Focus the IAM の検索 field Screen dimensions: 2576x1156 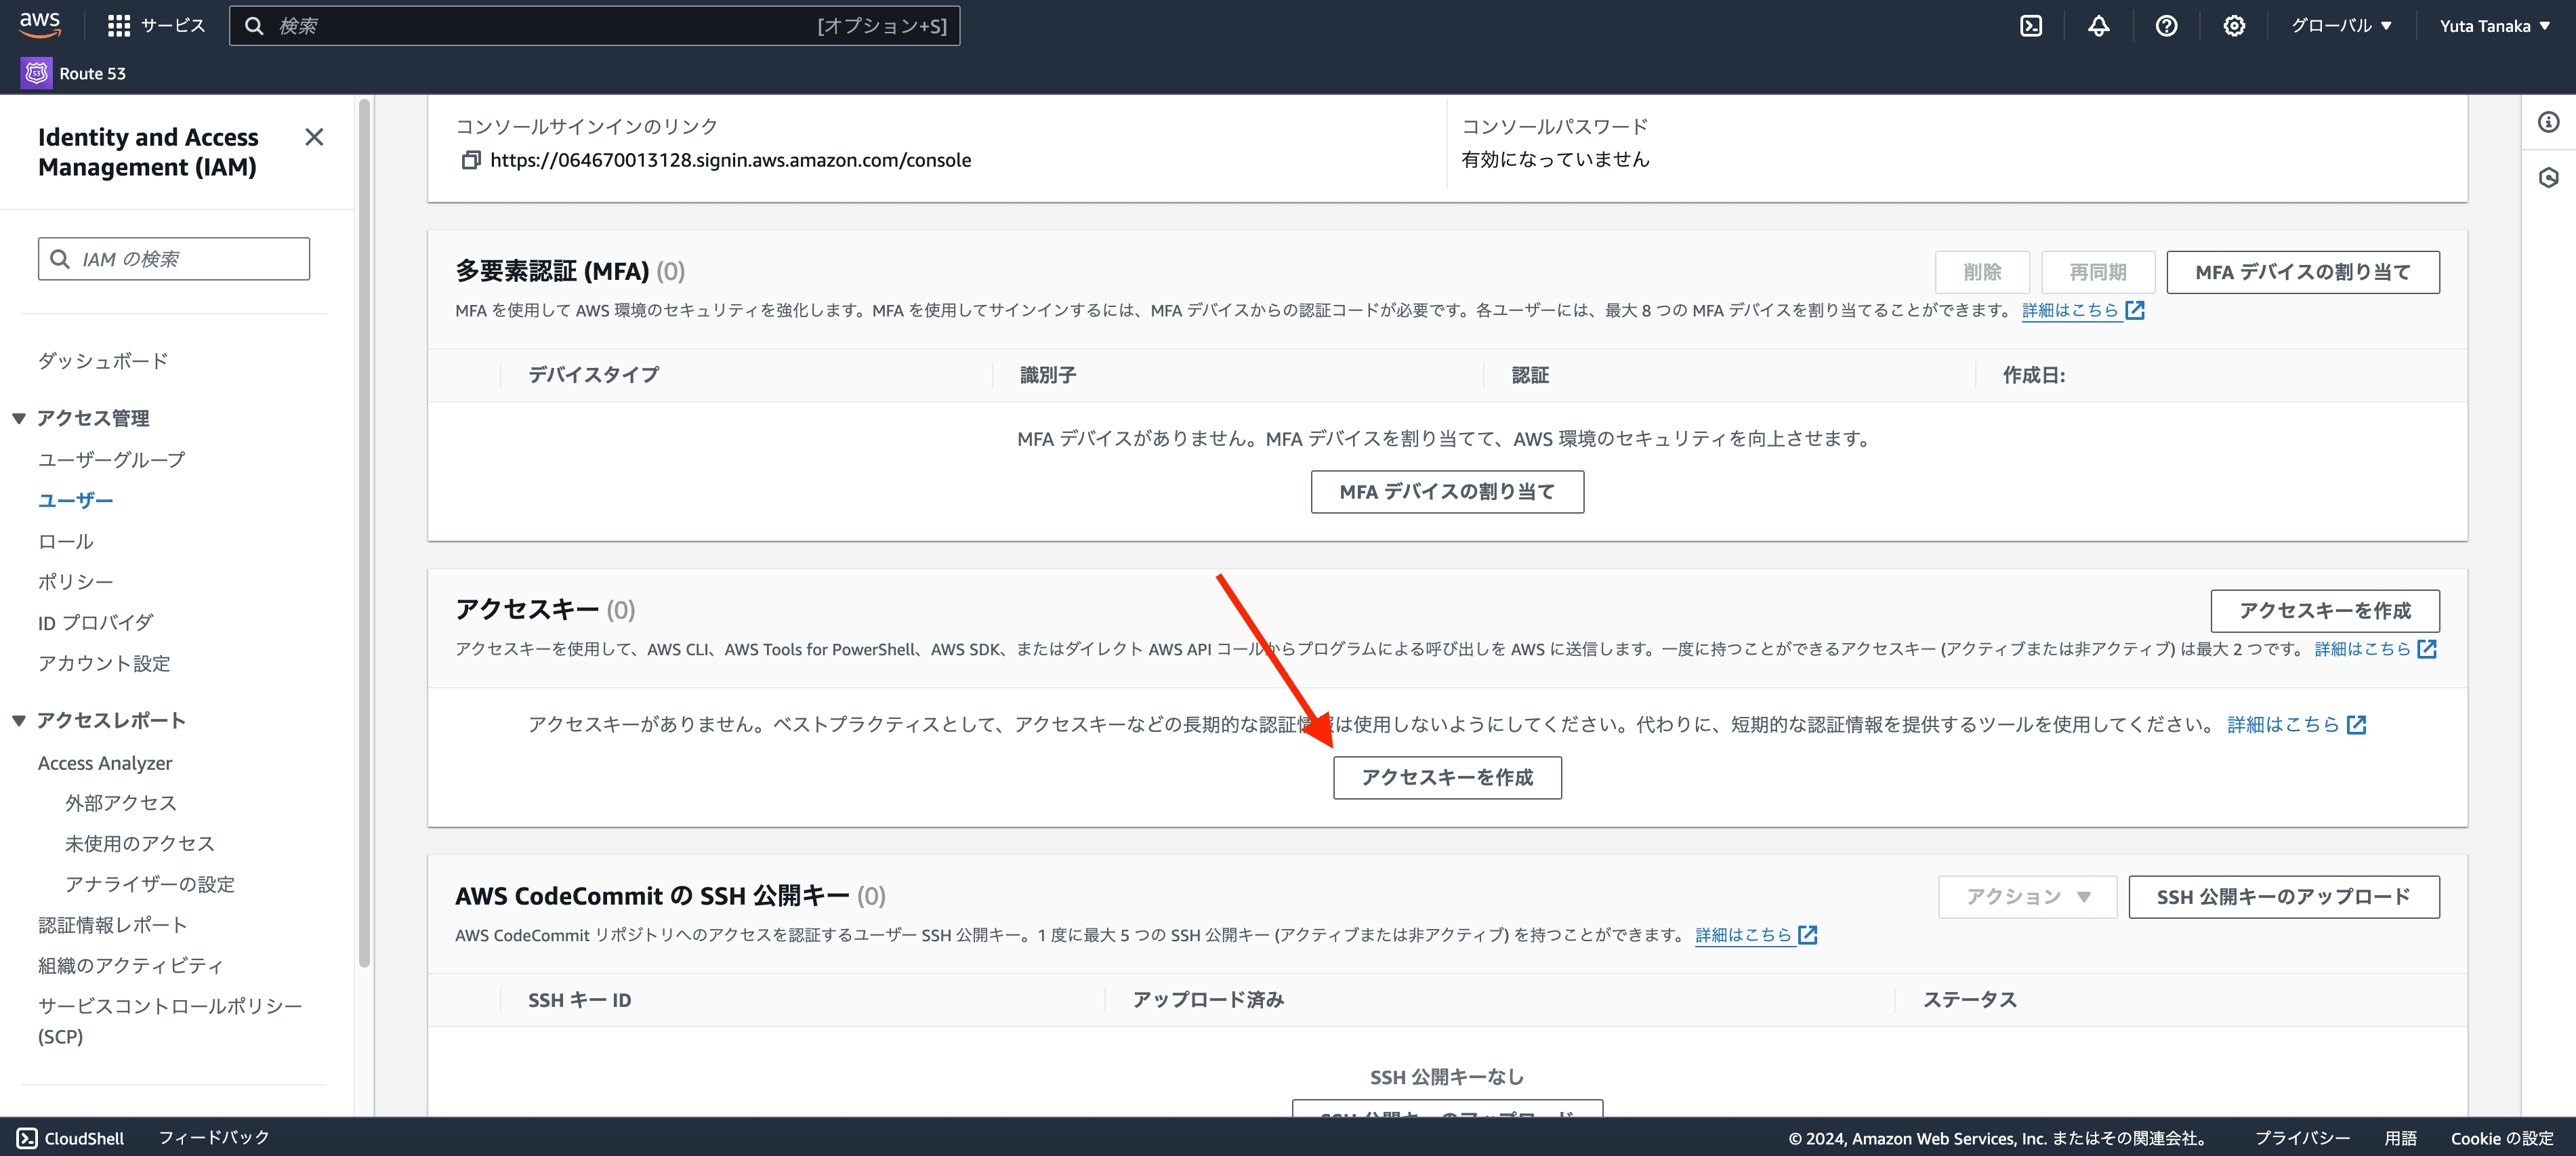click(174, 259)
